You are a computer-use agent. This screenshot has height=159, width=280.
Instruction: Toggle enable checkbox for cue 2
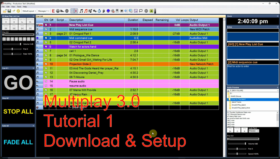click(x=46, y=29)
